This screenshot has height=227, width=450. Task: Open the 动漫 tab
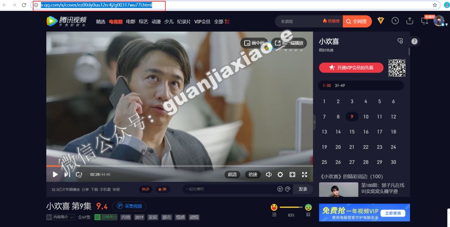[156, 22]
